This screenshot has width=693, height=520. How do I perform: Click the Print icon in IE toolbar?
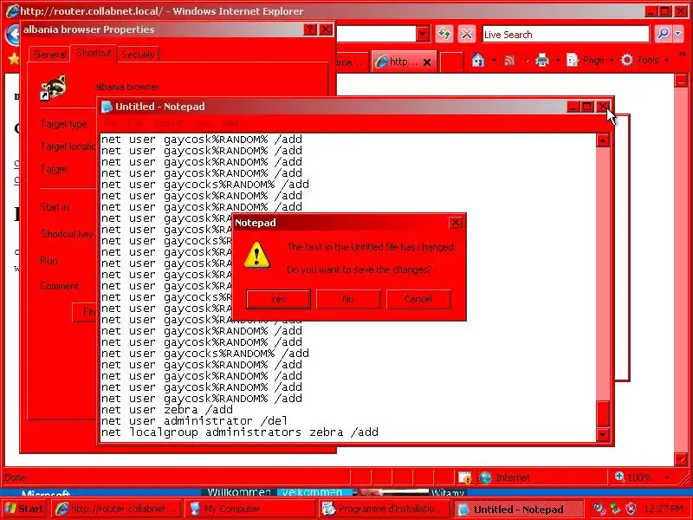tap(542, 60)
